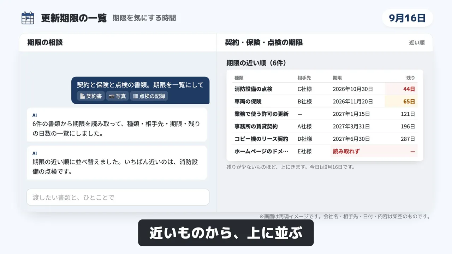
Task: Click the AI reply starting 期限の近い順に並べ替えました
Action: pyautogui.click(x=117, y=163)
